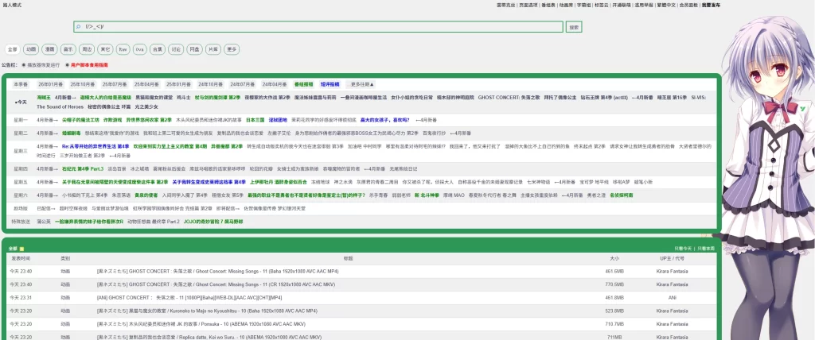
Task: Open GHOST CONCERT: 失落之歌 in today's schedule
Action: [x=507, y=98]
